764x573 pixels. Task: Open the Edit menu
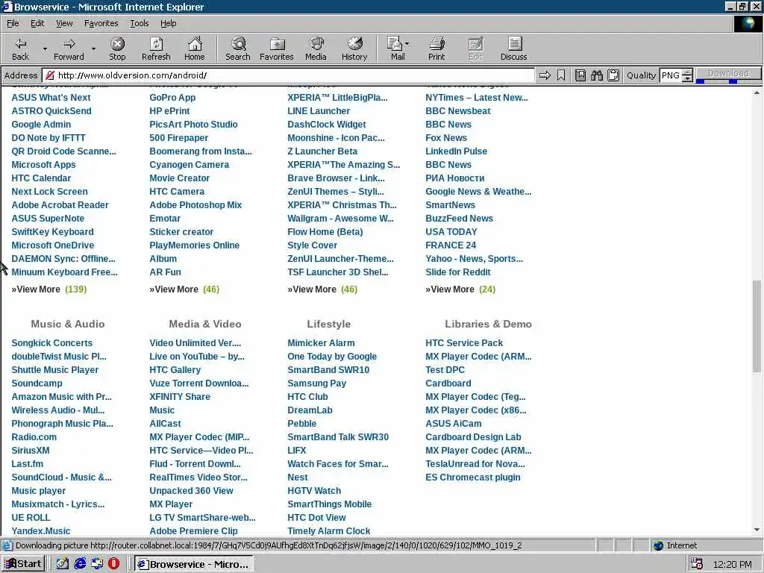[x=37, y=23]
